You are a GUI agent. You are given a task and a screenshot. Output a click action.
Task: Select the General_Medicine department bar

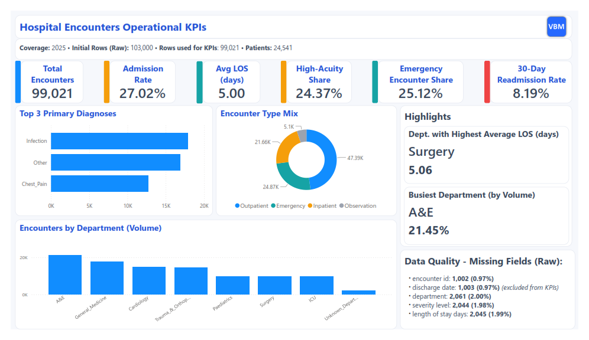[x=107, y=278]
